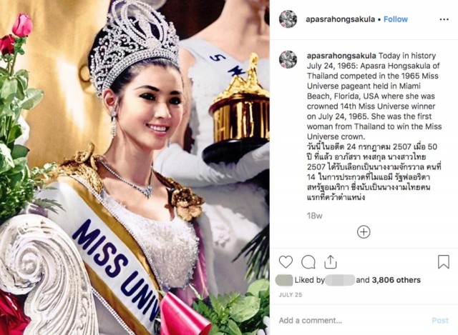
Task: Follow the apasrahongsakula account
Action: click(396, 19)
